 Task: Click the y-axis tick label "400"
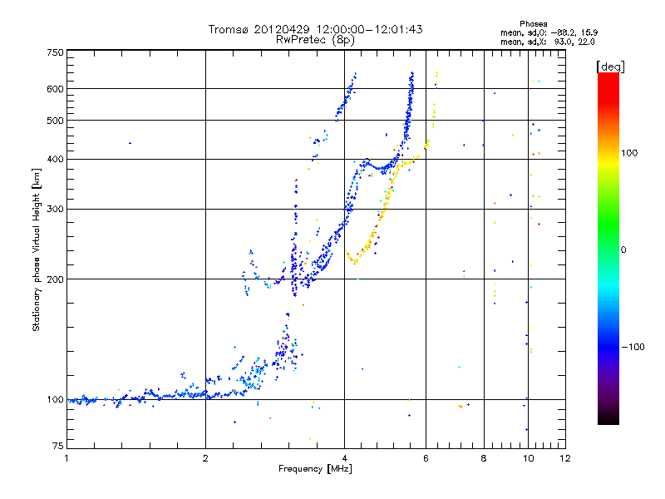(55, 159)
